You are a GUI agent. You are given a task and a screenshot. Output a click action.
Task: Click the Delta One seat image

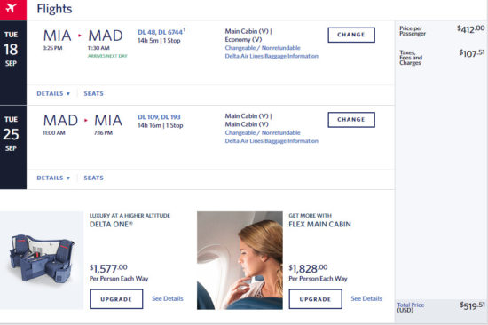(42, 260)
